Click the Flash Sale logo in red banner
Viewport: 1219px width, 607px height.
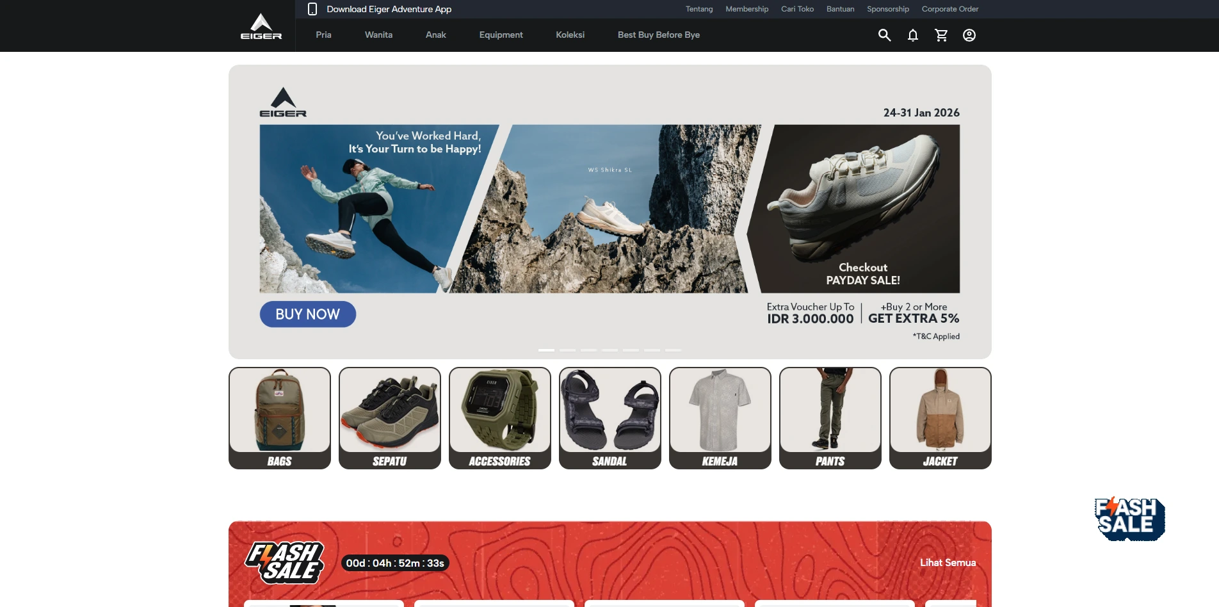pos(284,562)
